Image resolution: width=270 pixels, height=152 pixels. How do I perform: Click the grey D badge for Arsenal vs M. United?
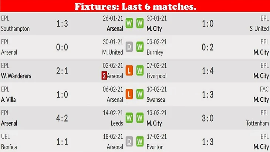click(x=129, y=47)
